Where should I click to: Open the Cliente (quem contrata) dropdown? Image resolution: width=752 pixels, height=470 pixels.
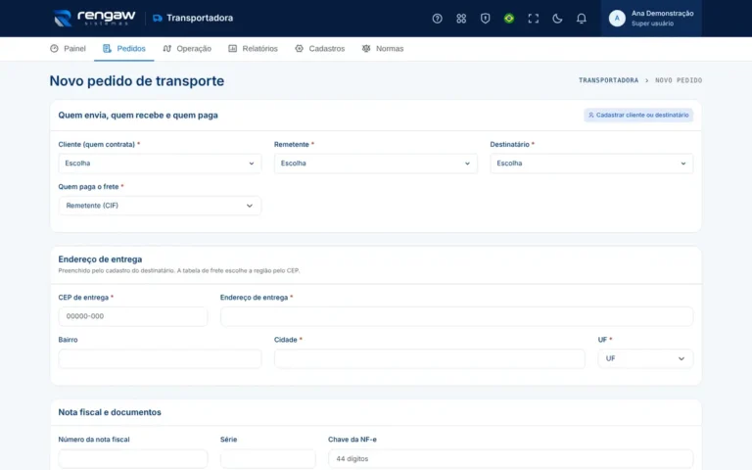[x=160, y=164]
